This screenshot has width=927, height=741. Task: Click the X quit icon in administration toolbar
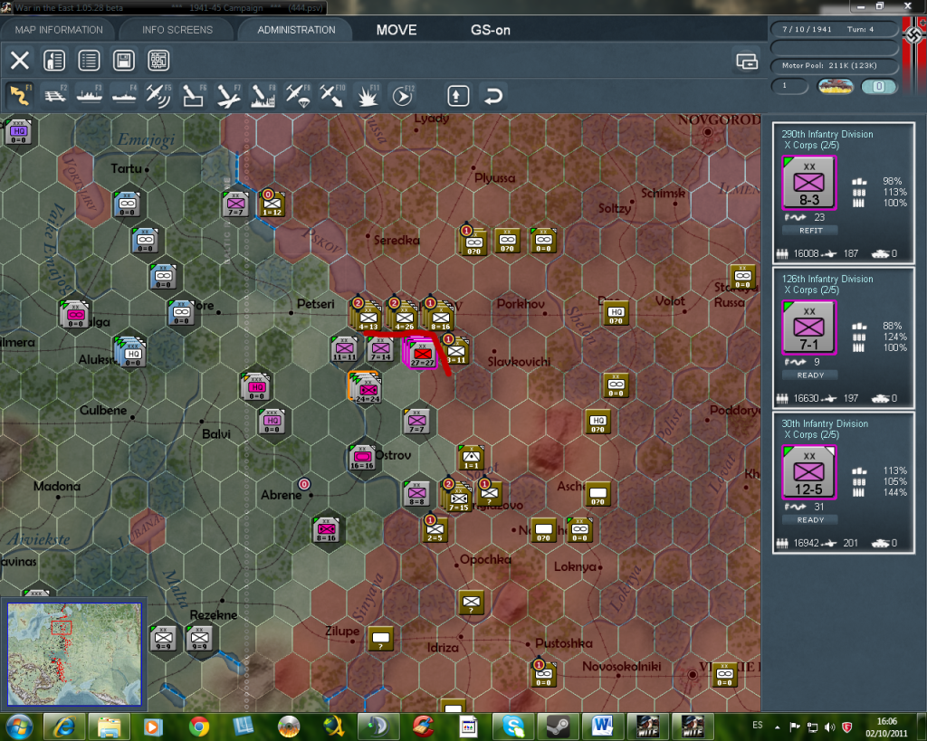[x=20, y=61]
